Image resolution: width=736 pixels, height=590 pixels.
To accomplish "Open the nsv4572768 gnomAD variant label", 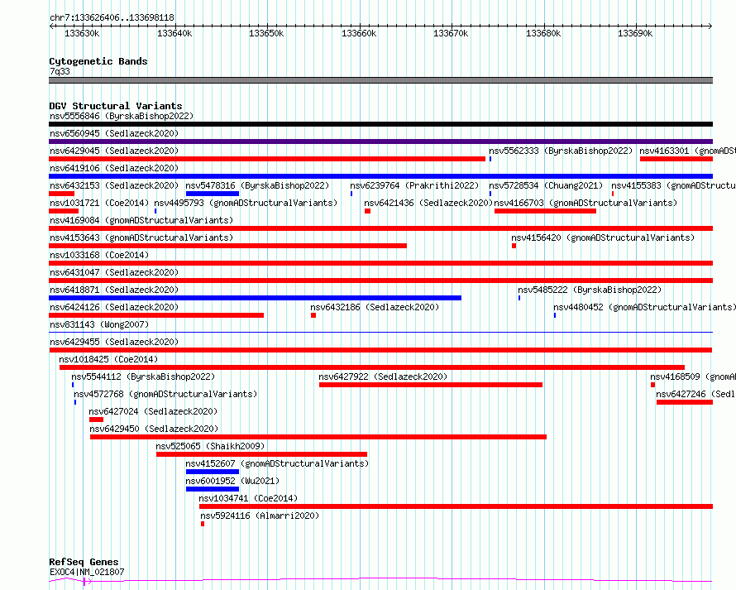I will point(165,394).
